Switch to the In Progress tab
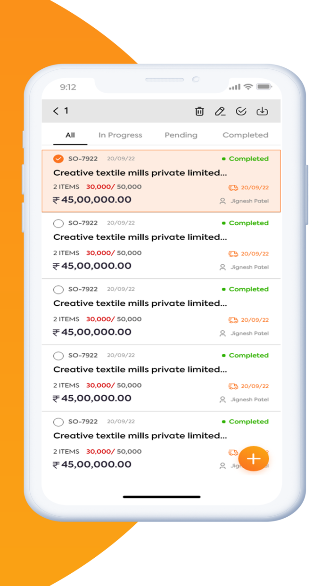330x586 pixels. pos(120,135)
